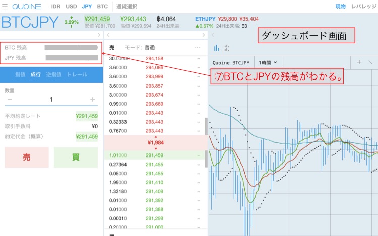
Task: Select bar chart type icon
Action: (217, 48)
